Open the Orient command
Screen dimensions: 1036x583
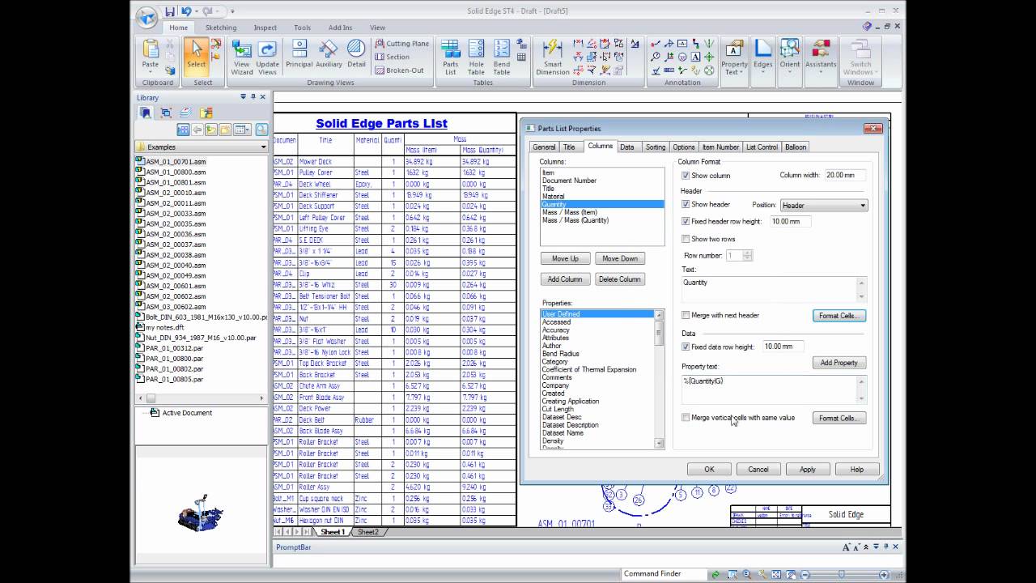click(x=790, y=57)
